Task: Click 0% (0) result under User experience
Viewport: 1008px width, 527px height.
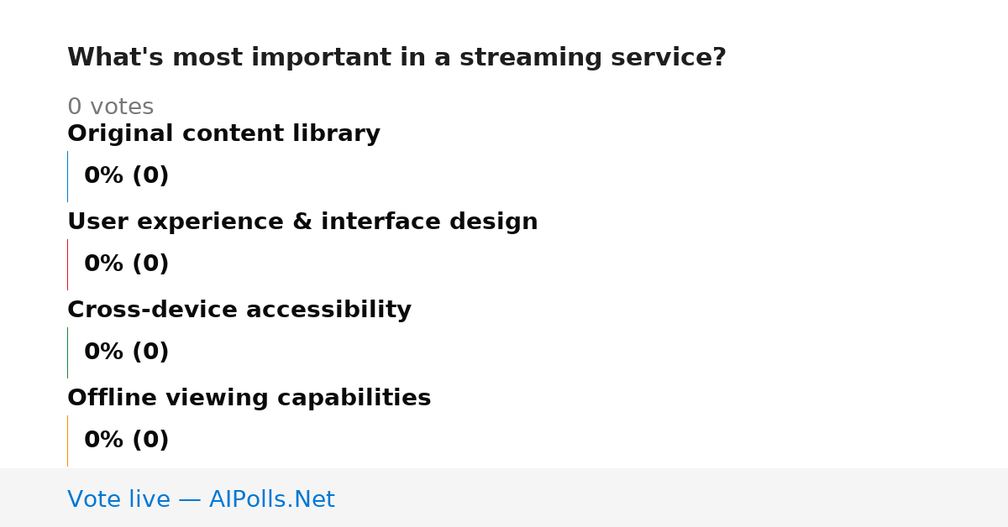Action: 126,264
